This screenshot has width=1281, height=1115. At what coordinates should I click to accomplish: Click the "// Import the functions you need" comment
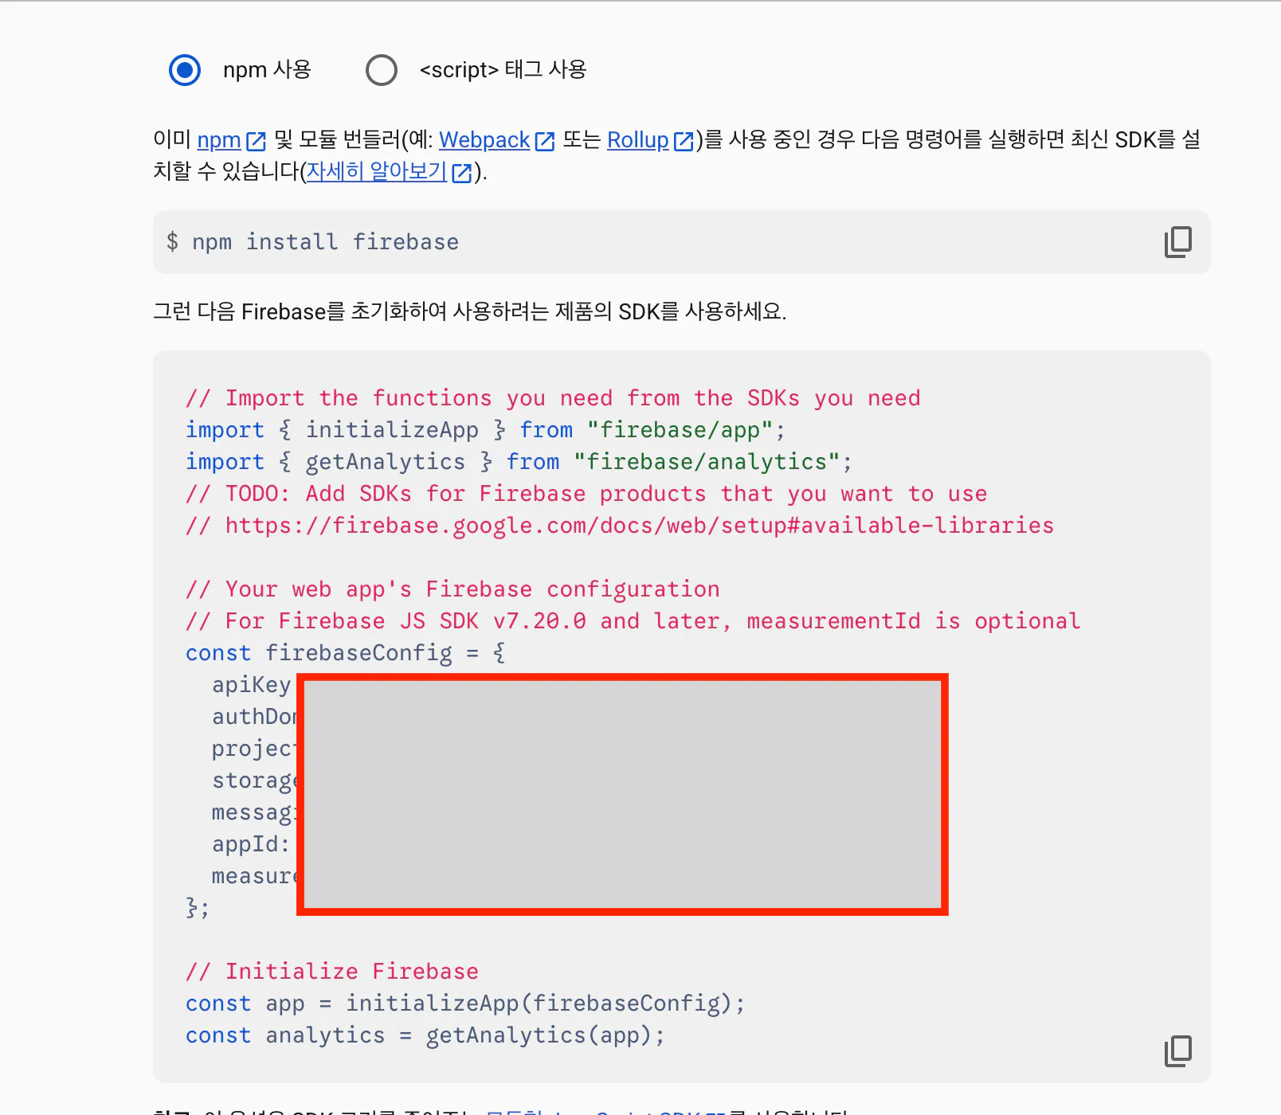[553, 398]
